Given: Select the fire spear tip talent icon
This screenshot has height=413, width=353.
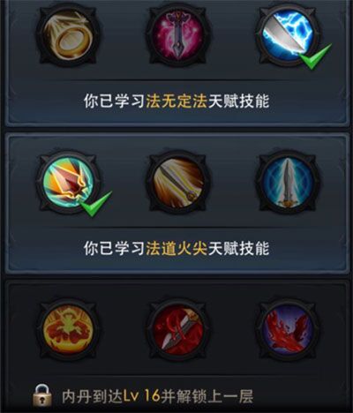Looking at the screenshot, I should 69,182.
